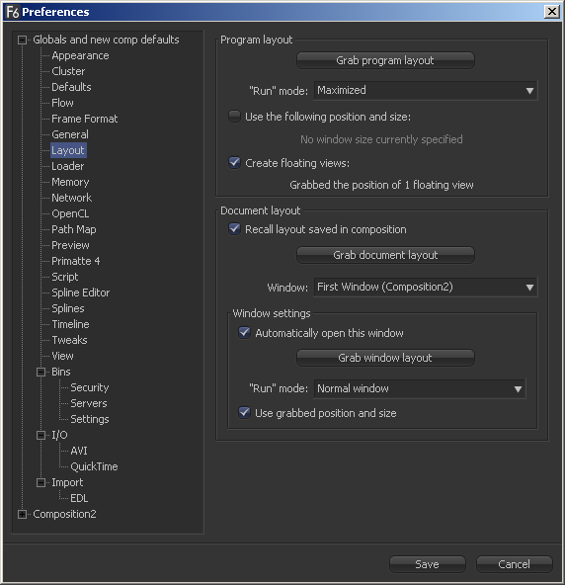
Task: Open the Normal window Run mode dropdown
Action: (420, 388)
